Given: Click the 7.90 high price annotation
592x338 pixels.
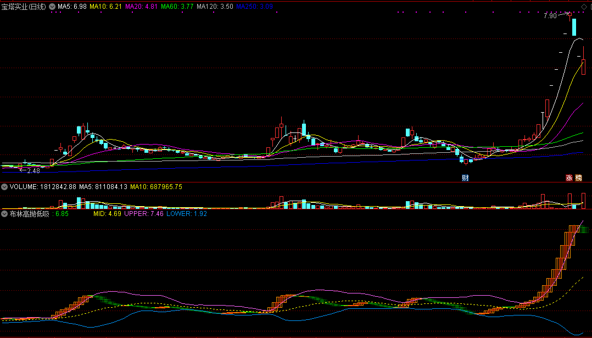Looking at the screenshot, I should pyautogui.click(x=550, y=16).
